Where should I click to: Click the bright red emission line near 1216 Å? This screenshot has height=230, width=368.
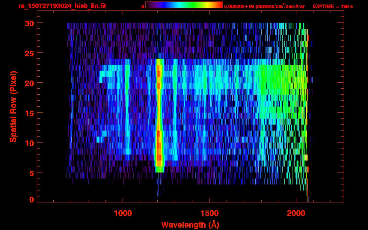click(159, 115)
